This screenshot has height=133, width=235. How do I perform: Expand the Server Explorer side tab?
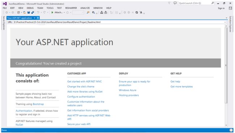(4, 23)
